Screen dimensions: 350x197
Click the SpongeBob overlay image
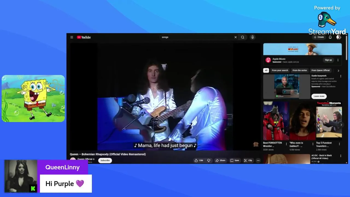[33, 99]
